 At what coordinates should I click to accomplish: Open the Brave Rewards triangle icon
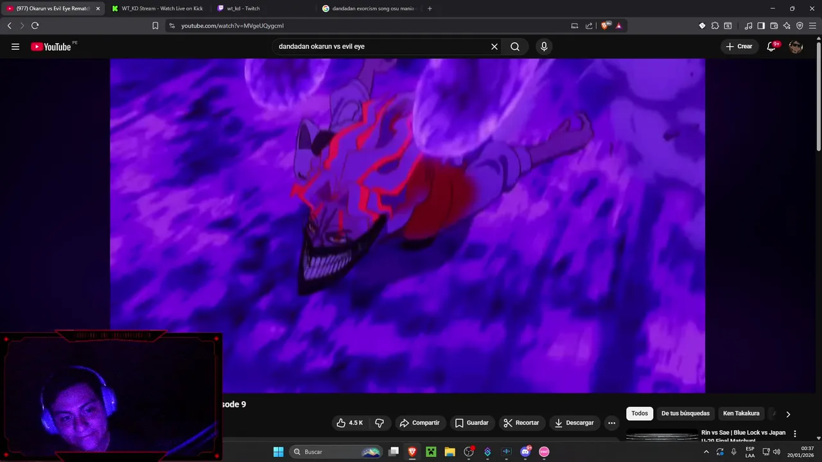point(618,26)
